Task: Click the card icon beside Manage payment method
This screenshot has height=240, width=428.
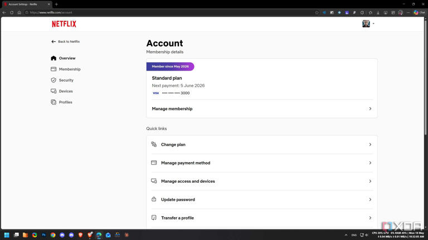Action: [x=154, y=163]
